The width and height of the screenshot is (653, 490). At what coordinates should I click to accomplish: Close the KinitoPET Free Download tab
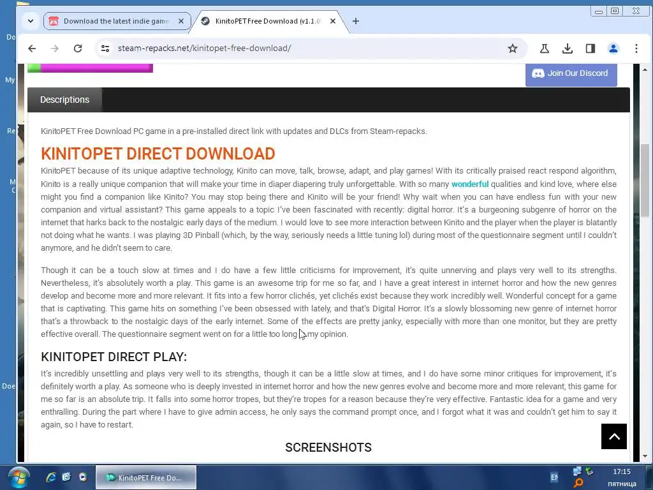[333, 21]
